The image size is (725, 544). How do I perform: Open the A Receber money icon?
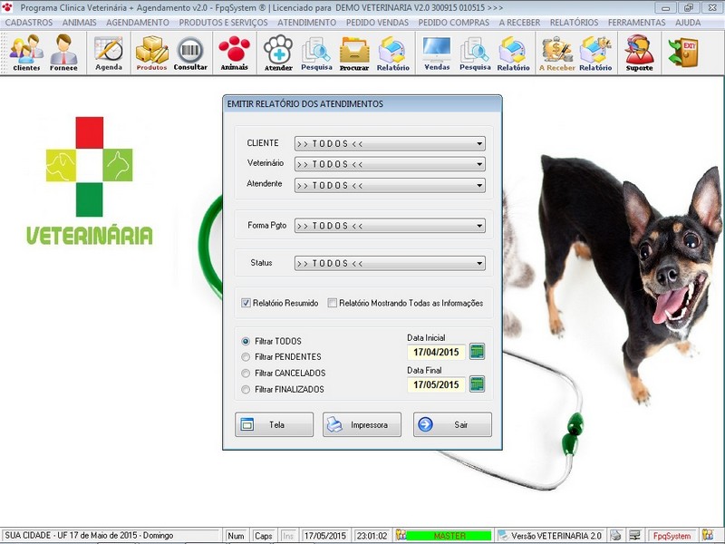557,53
